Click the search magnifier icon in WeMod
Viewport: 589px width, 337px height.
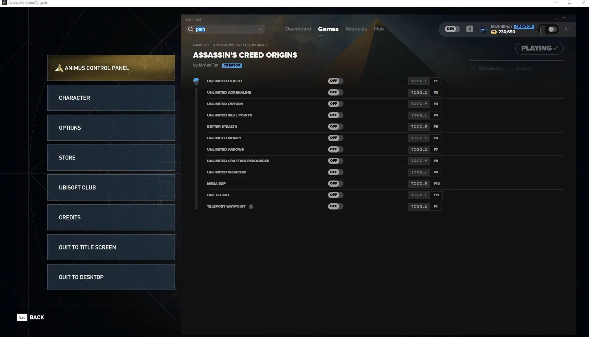coord(190,29)
